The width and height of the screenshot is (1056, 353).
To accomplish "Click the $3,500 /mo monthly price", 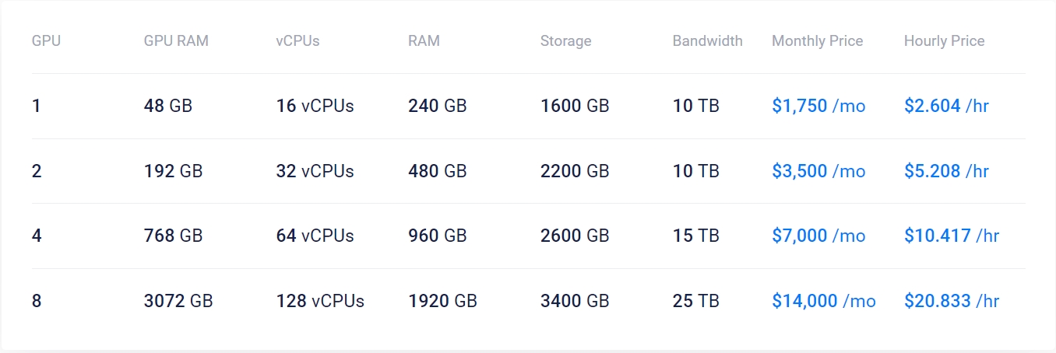I will (818, 171).
